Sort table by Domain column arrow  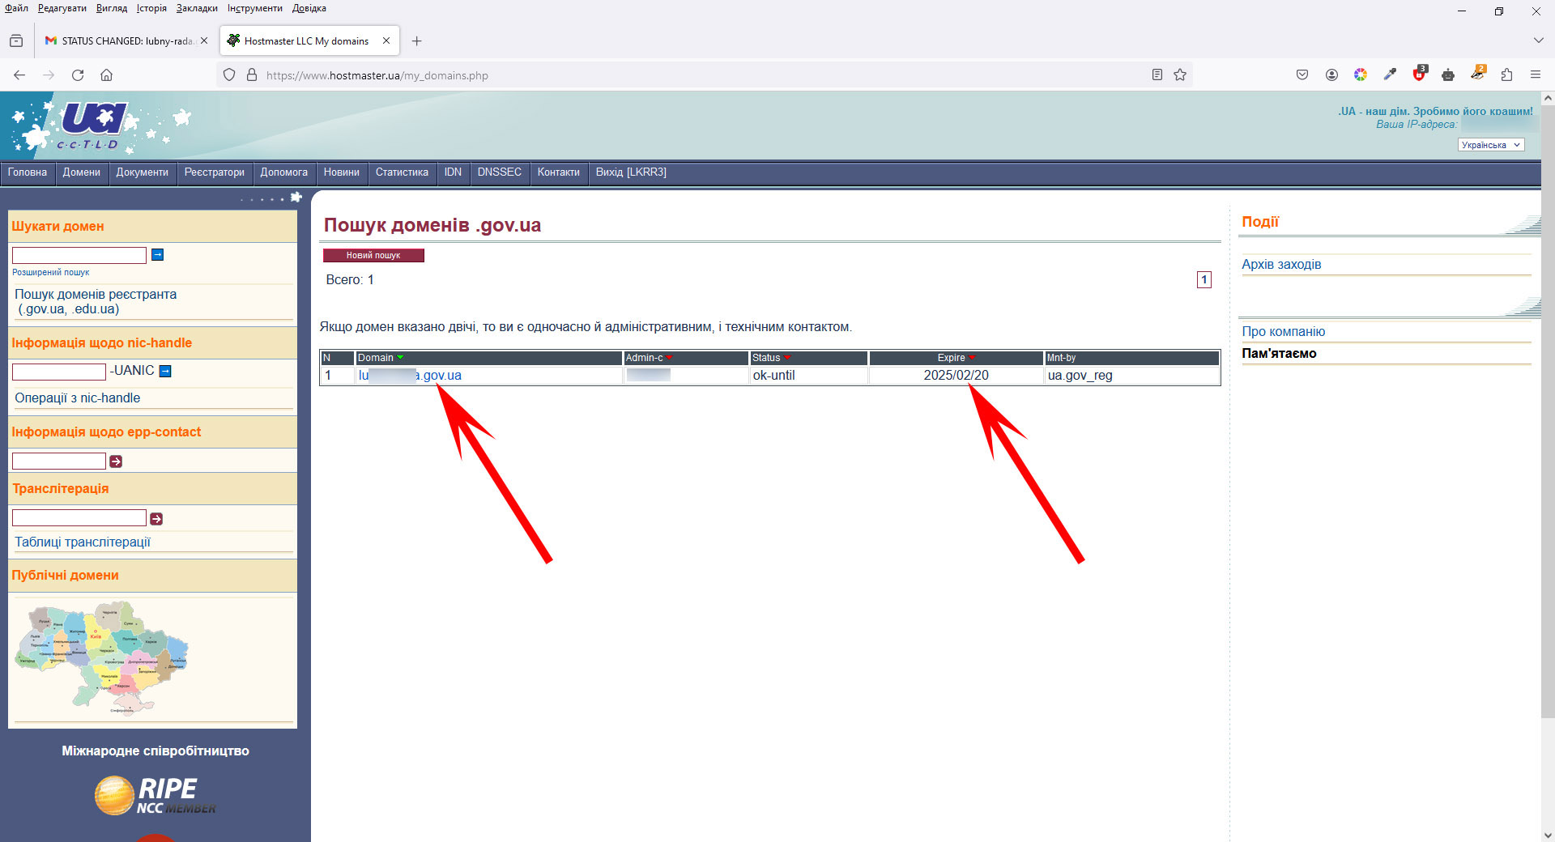400,358
